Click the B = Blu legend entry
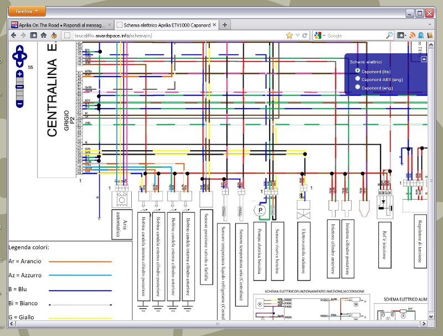This screenshot has height=336, width=443. tap(60, 289)
